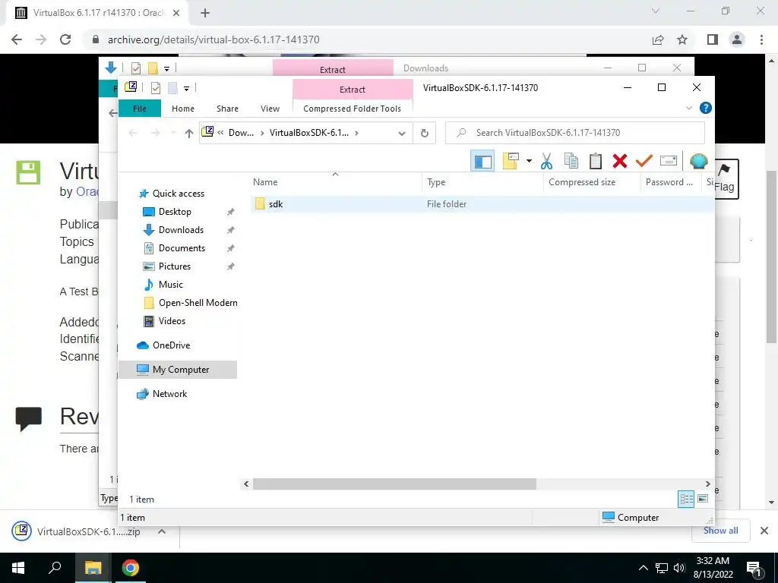Switch to the Home ribbon tab
778x583 pixels.
click(x=183, y=109)
